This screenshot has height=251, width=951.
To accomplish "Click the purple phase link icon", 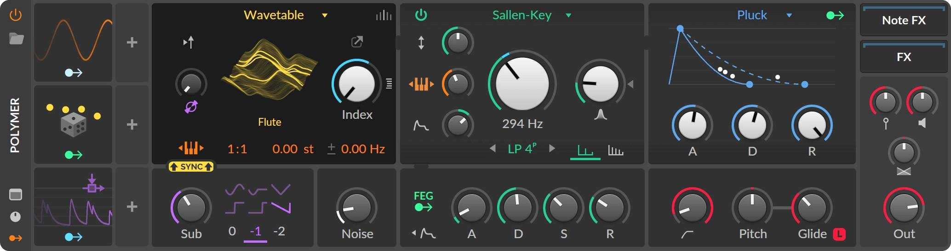I will [x=191, y=107].
